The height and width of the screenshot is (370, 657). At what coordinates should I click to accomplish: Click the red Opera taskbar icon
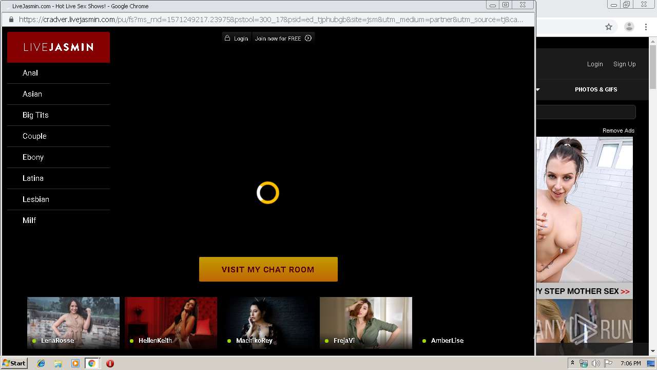110,363
